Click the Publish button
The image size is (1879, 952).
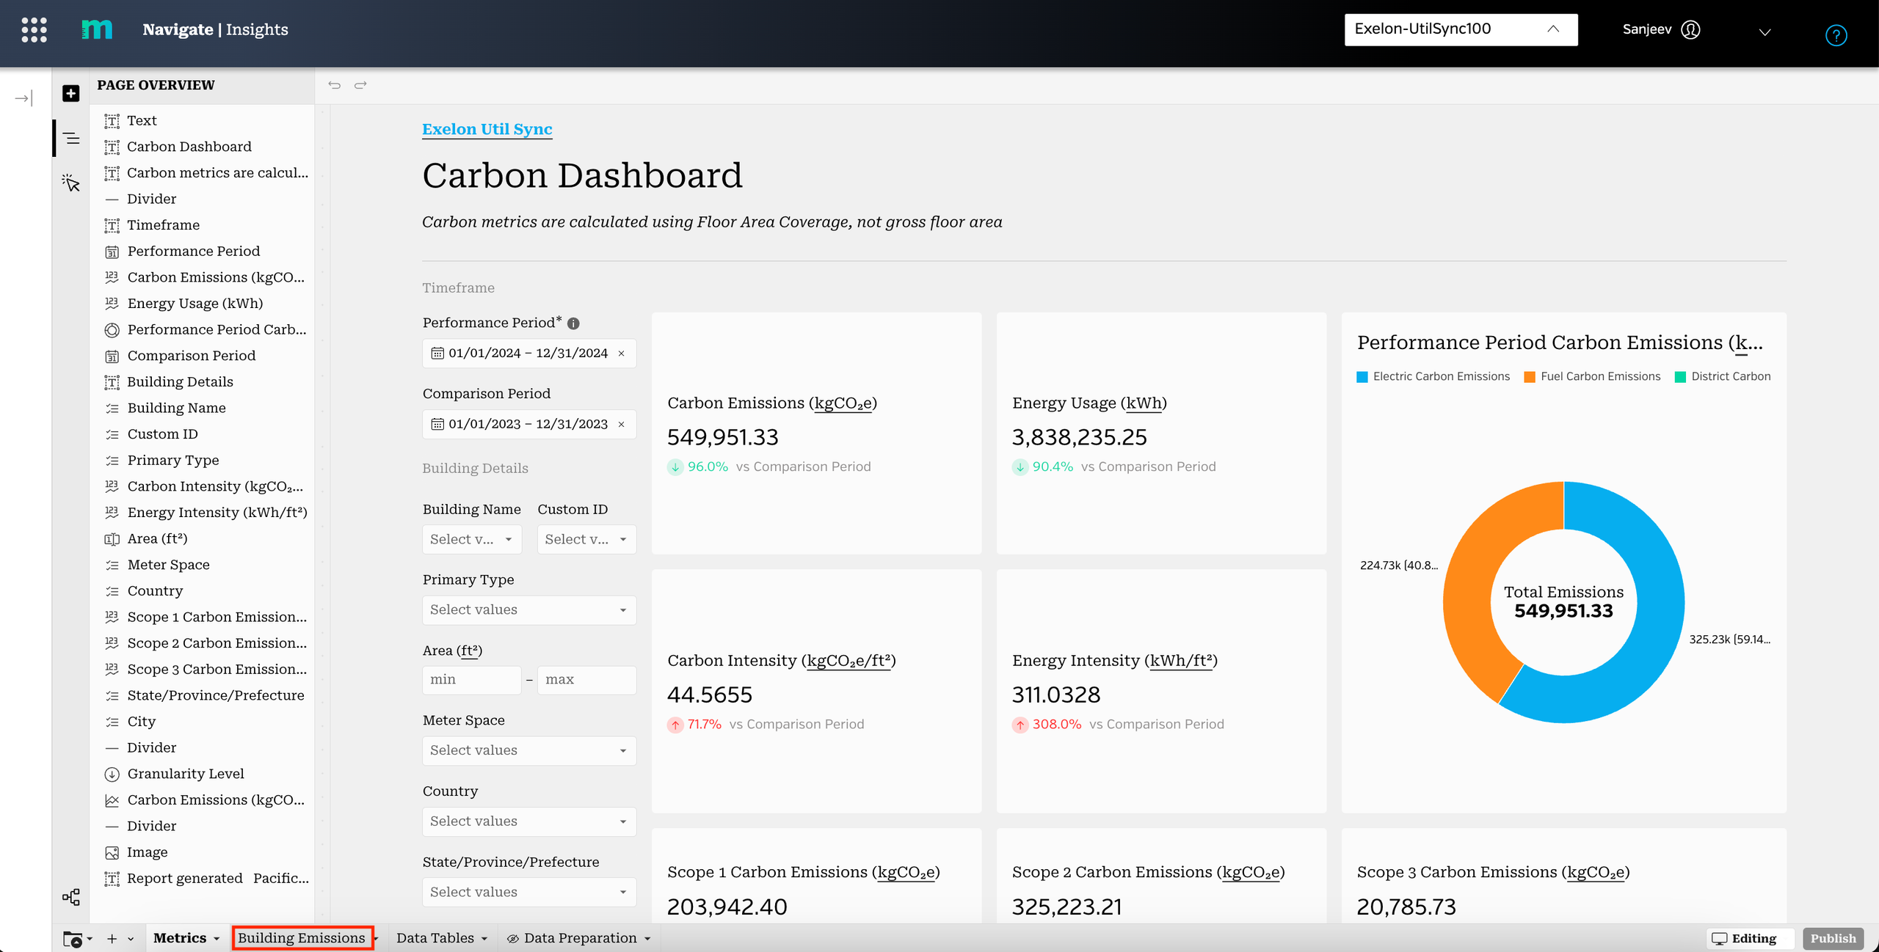click(1833, 938)
